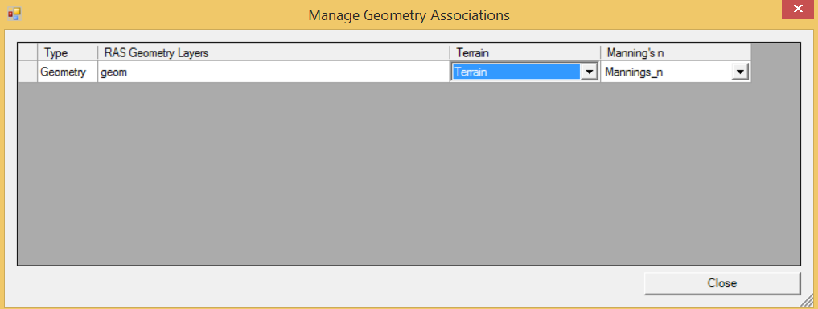Click the Close button

tap(722, 283)
